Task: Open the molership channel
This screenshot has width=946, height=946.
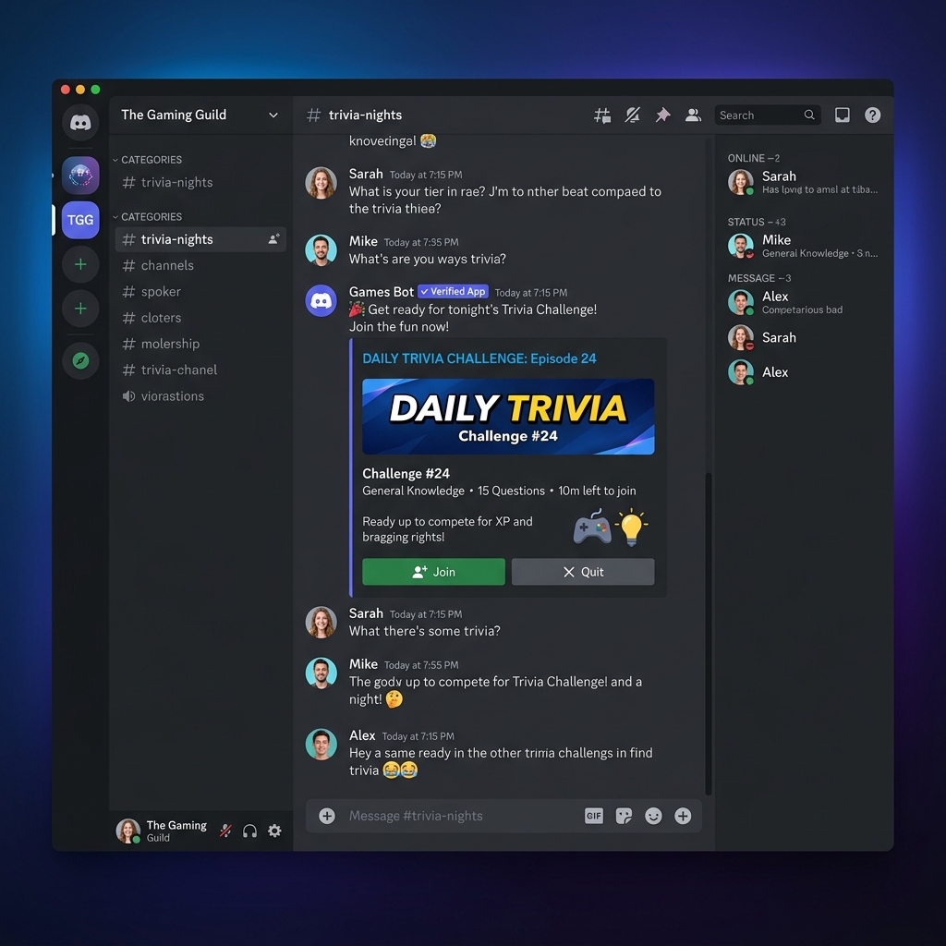Action: [200, 344]
